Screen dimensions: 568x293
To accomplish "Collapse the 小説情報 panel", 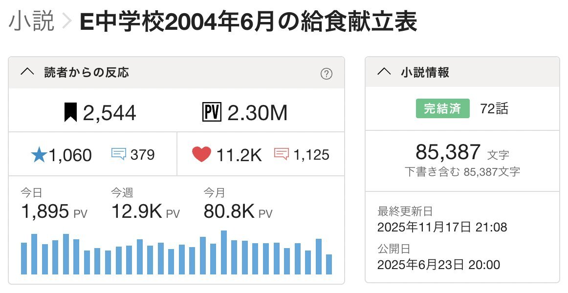I will pos(384,73).
